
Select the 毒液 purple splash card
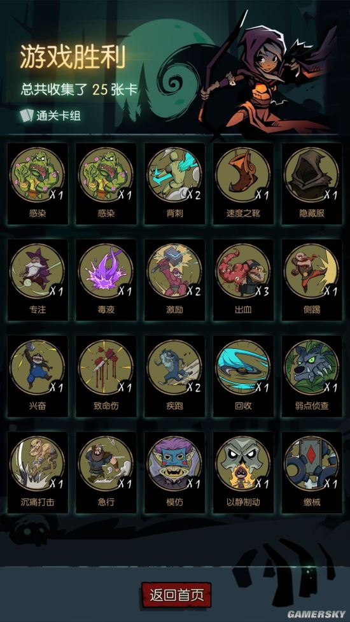106,279
